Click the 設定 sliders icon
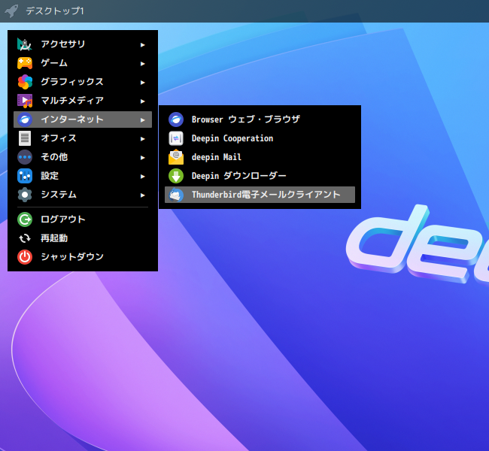This screenshot has width=489, height=451. click(25, 176)
